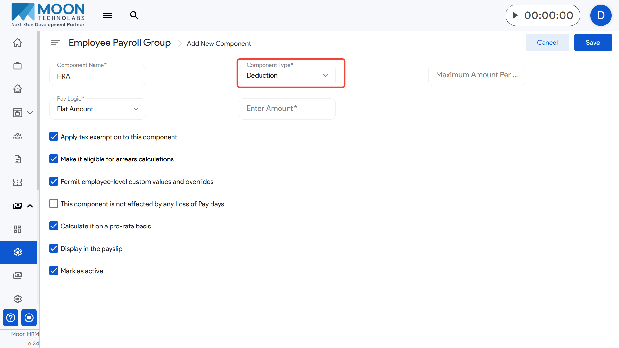This screenshot has width=619, height=348.
Task: Click the search magnifier icon
Action: click(x=134, y=15)
